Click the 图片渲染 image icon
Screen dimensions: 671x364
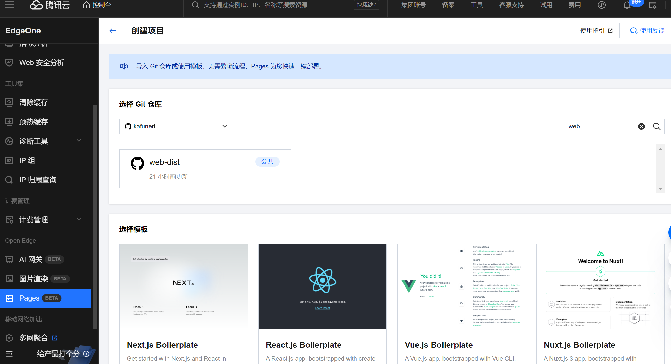9,279
